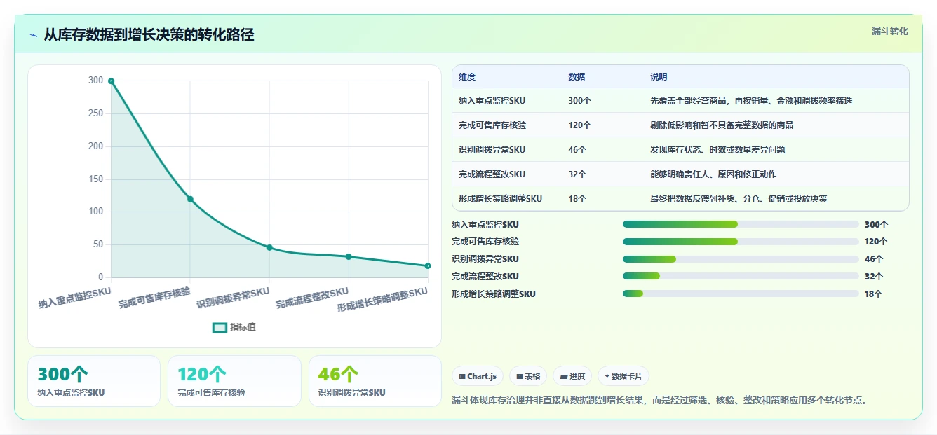Click the 120 data point on chart
The width and height of the screenshot is (937, 435).
click(190, 199)
